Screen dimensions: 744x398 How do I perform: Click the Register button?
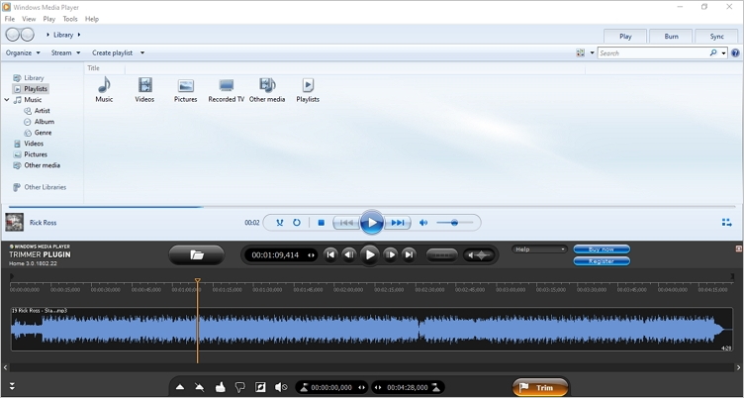click(x=602, y=261)
